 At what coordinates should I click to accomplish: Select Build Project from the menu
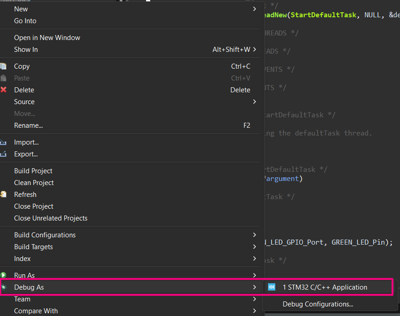33,171
